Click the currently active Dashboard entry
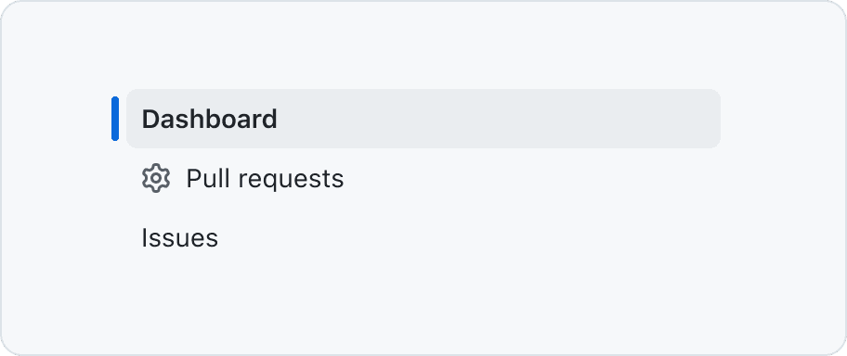Image resolution: width=847 pixels, height=356 pixels. 423,119
